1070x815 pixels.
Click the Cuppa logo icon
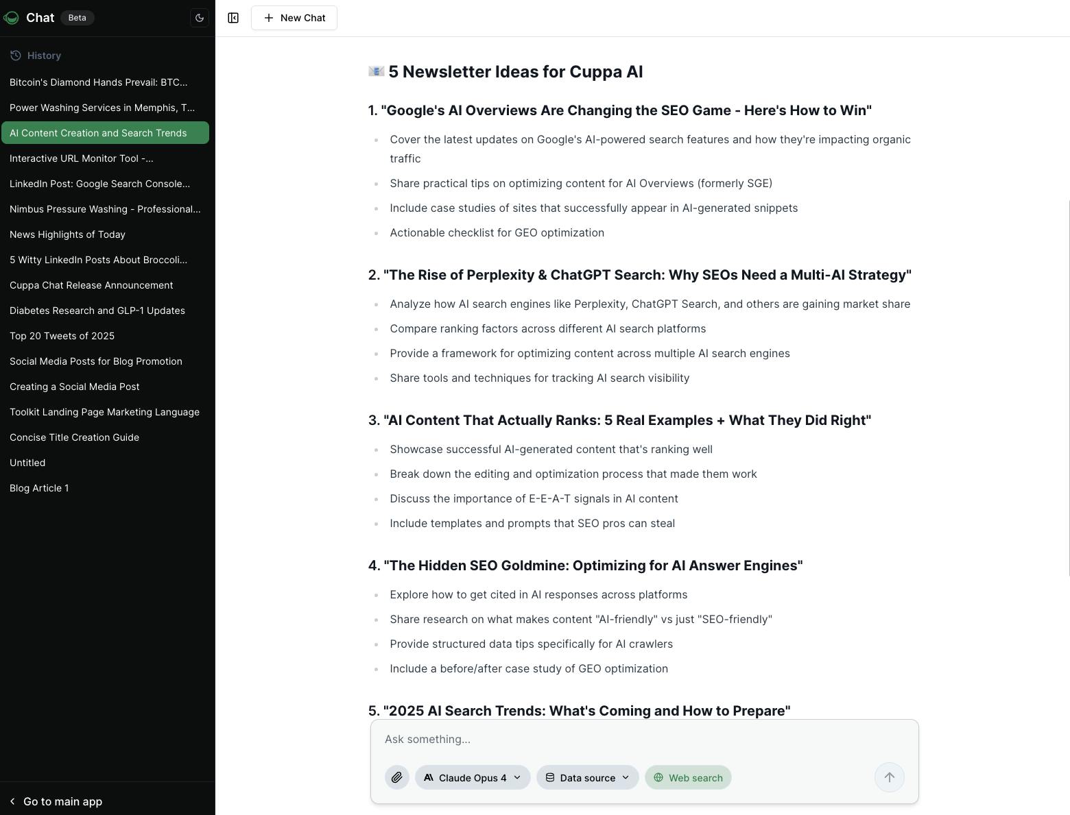(x=11, y=18)
